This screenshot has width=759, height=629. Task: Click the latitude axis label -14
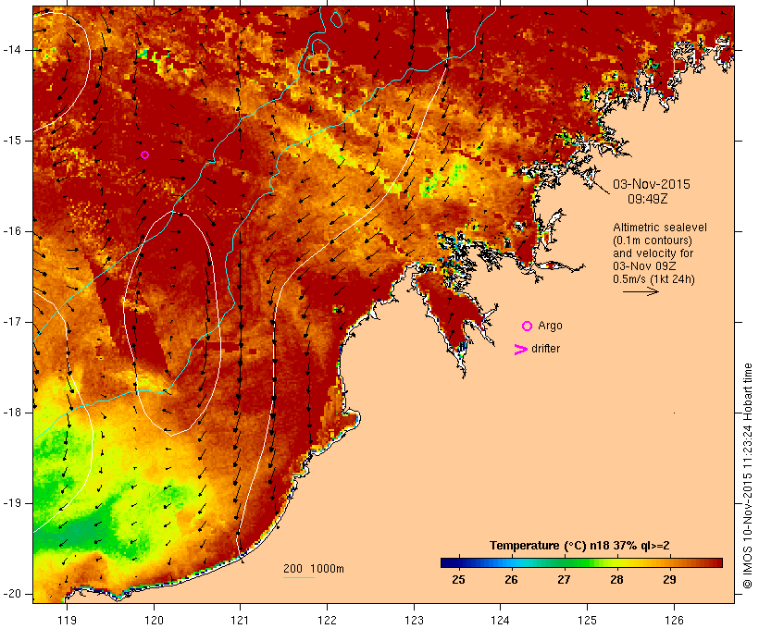(12, 50)
